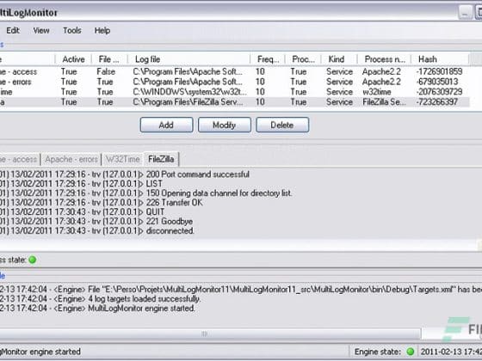
Task: Open the Tools menu
Action: [x=72, y=30]
